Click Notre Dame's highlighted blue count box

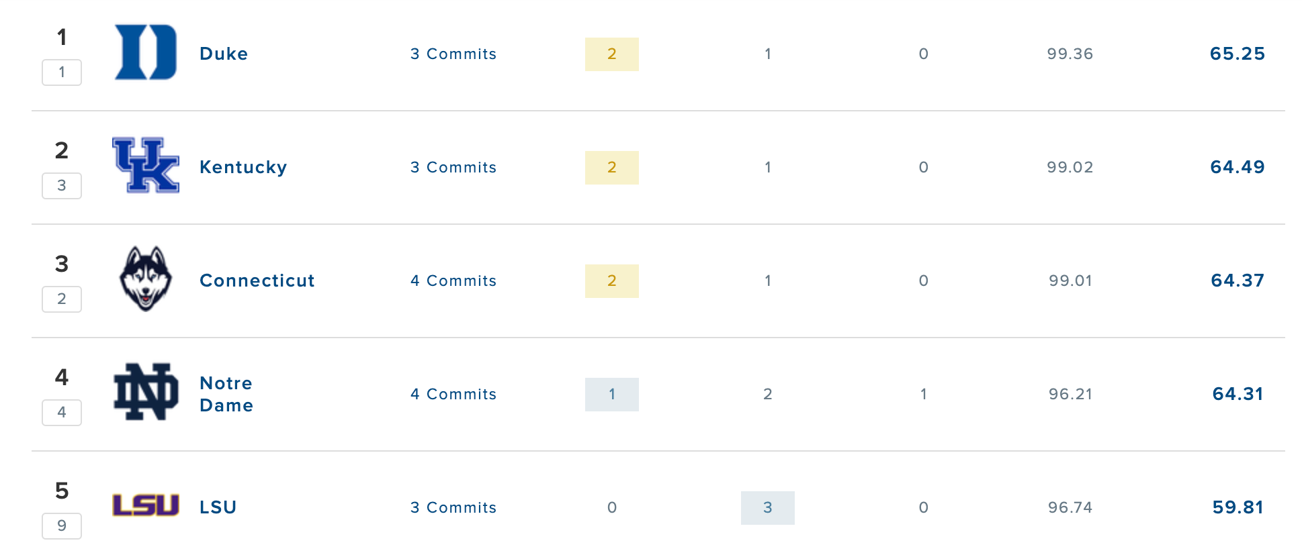tap(612, 395)
